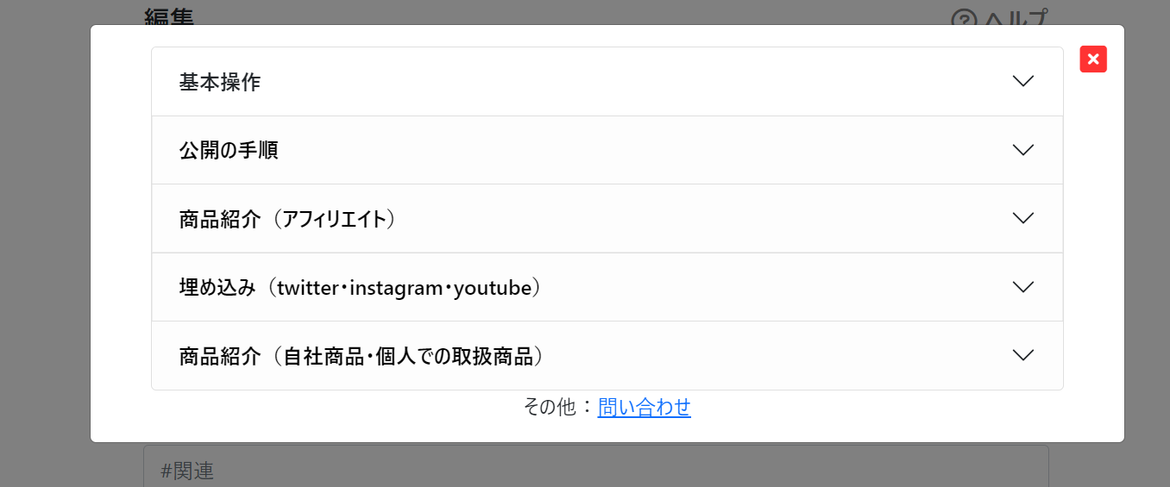Image resolution: width=1170 pixels, height=487 pixels.
Task: Click the question mark help icon behind dialog
Action: click(x=965, y=17)
